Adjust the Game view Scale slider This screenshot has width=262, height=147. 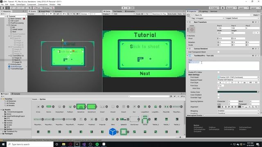(144, 14)
